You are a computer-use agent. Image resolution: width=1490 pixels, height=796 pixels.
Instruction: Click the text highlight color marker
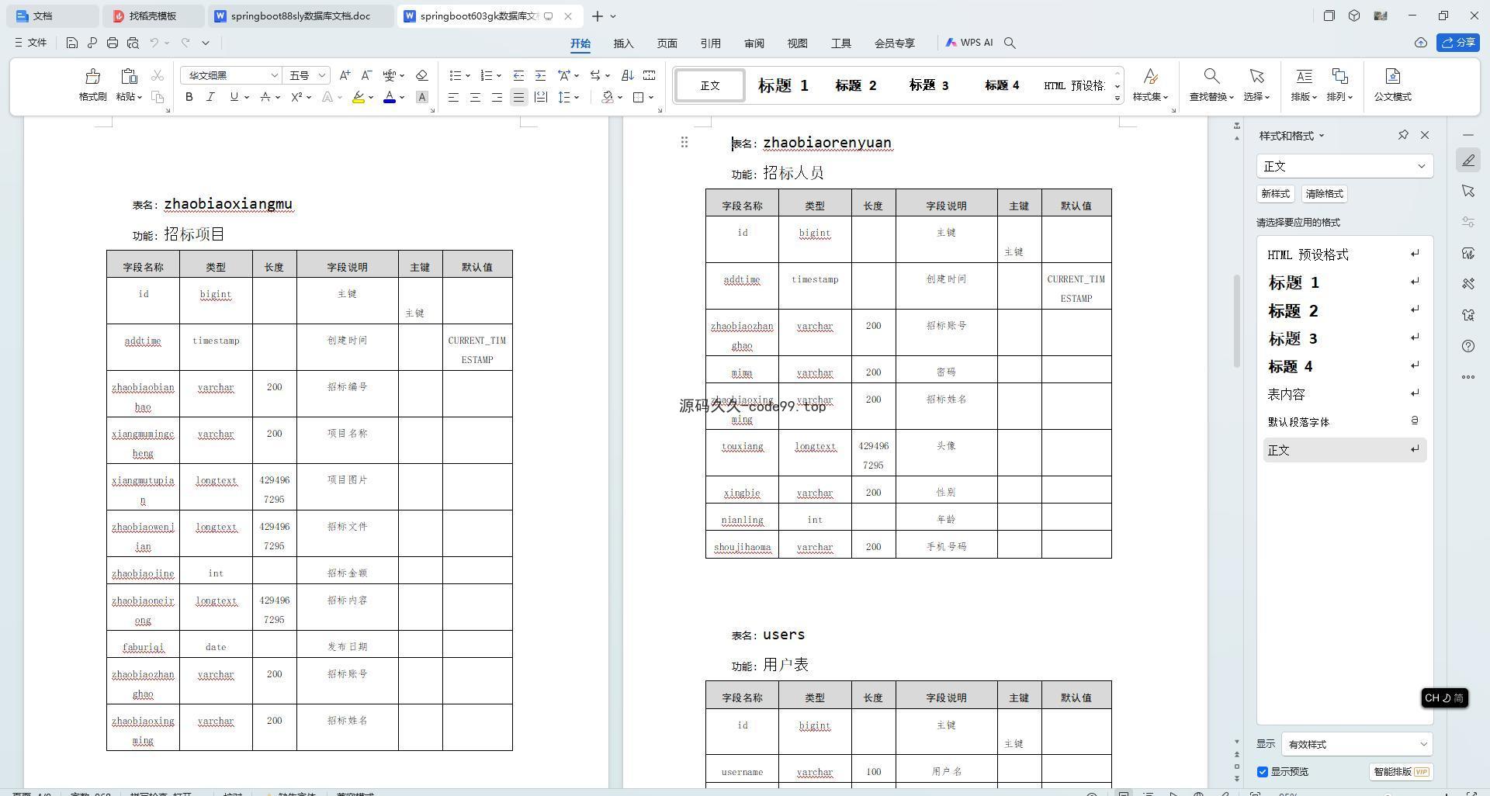click(358, 97)
